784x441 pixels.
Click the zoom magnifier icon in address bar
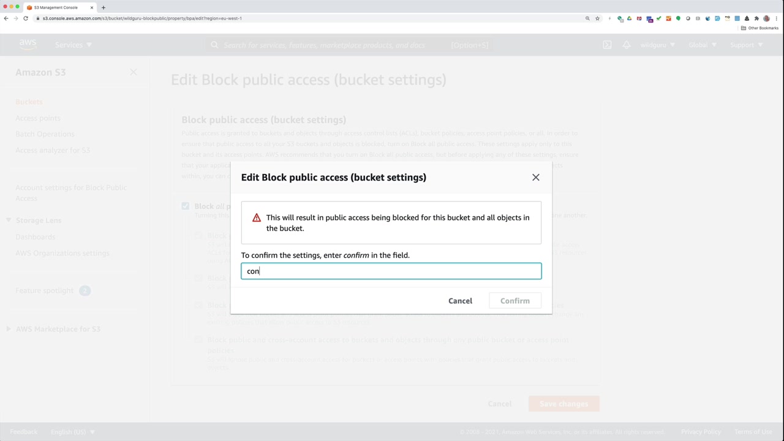[587, 18]
